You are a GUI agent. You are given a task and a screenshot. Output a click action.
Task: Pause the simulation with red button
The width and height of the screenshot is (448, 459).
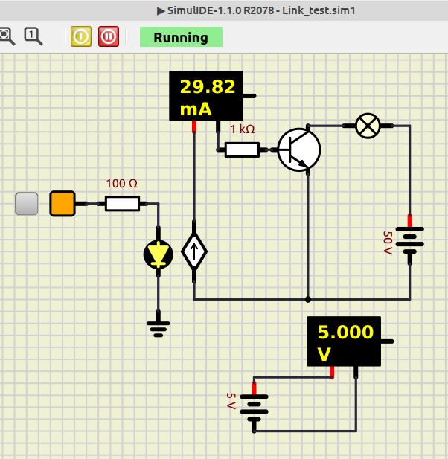pos(109,36)
